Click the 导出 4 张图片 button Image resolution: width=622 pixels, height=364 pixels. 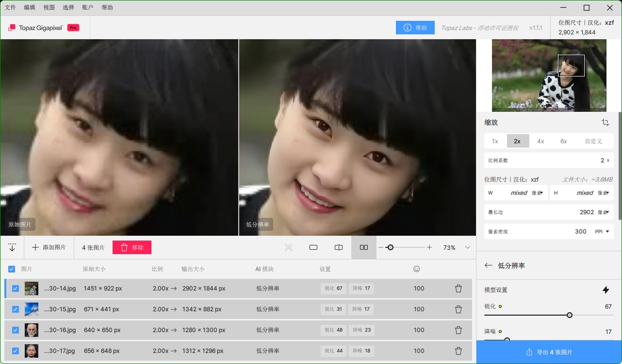(549, 352)
